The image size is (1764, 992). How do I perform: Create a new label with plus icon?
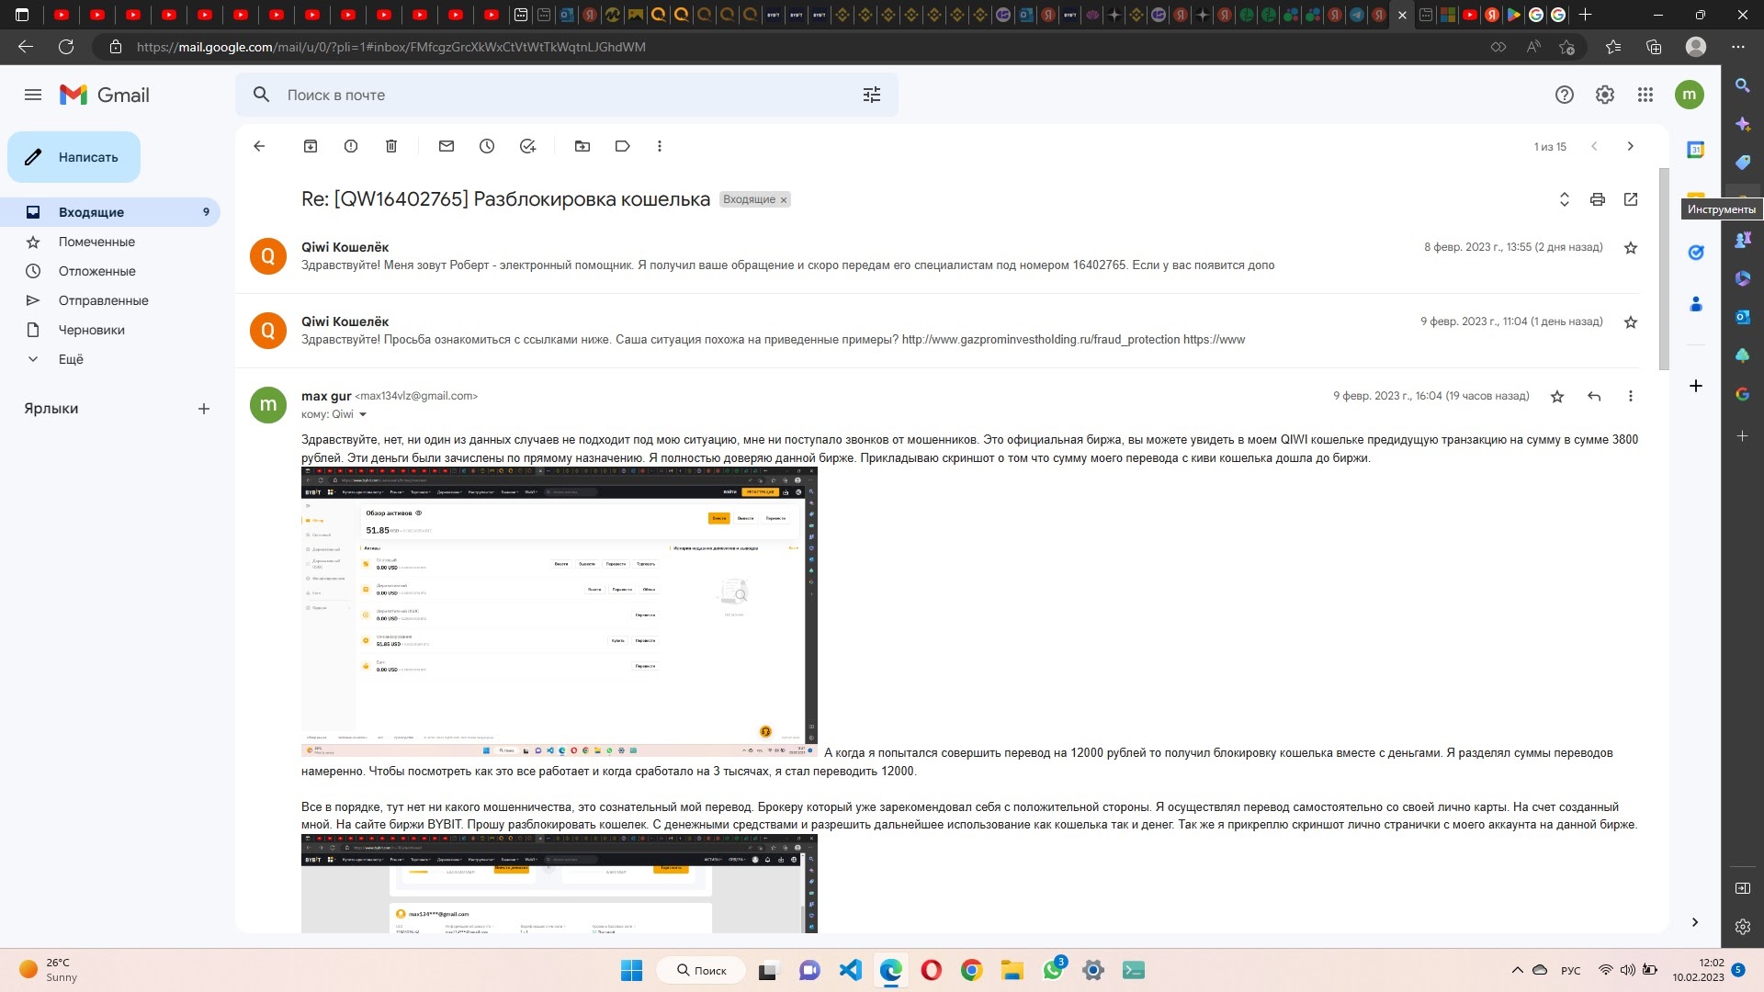(204, 409)
